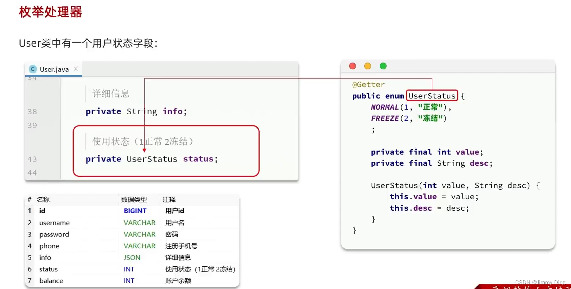Click the UserStatus constructor signature
Image resolution: width=571 pixels, height=289 pixels.
(455, 185)
